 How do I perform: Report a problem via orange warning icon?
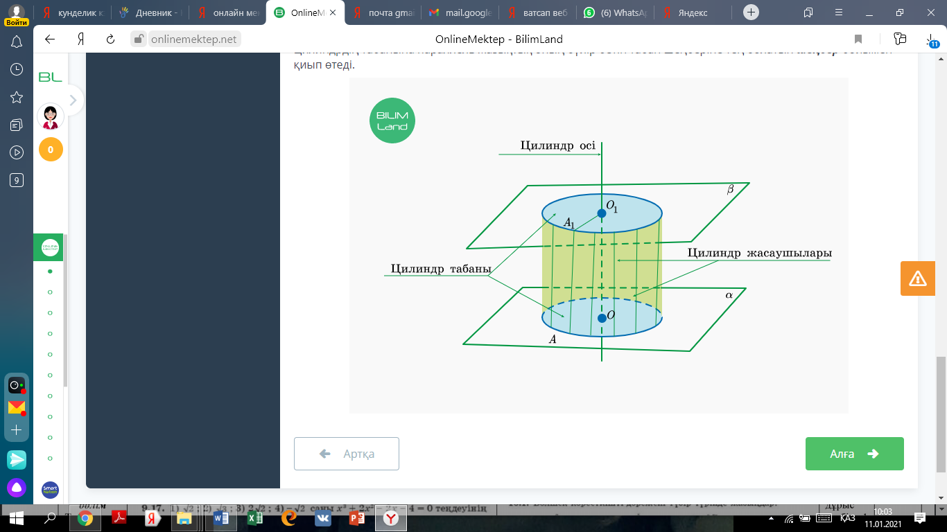coord(918,278)
